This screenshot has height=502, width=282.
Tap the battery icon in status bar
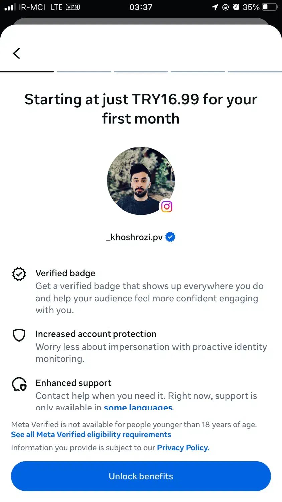(x=270, y=7)
